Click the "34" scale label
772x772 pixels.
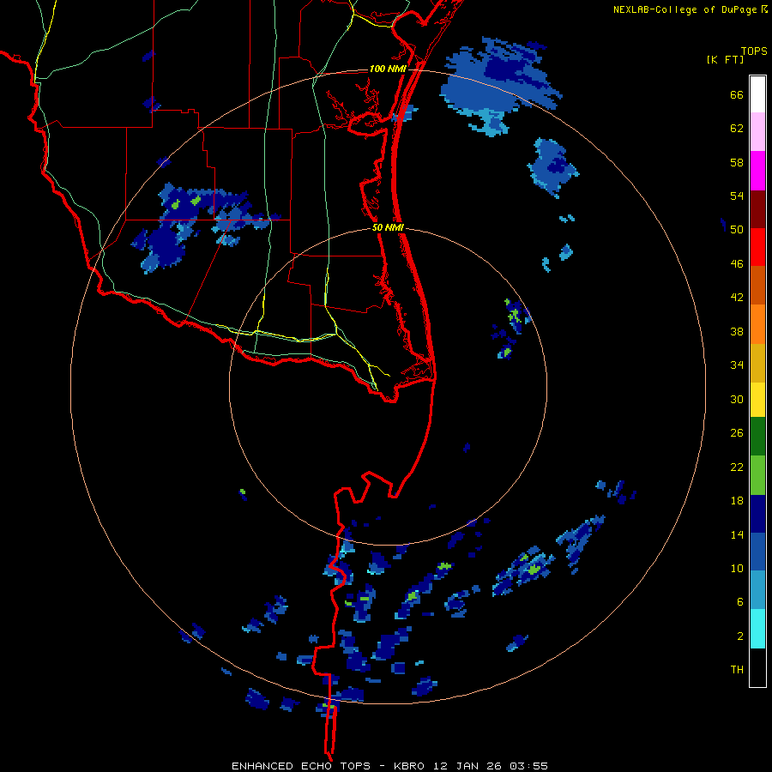(737, 365)
